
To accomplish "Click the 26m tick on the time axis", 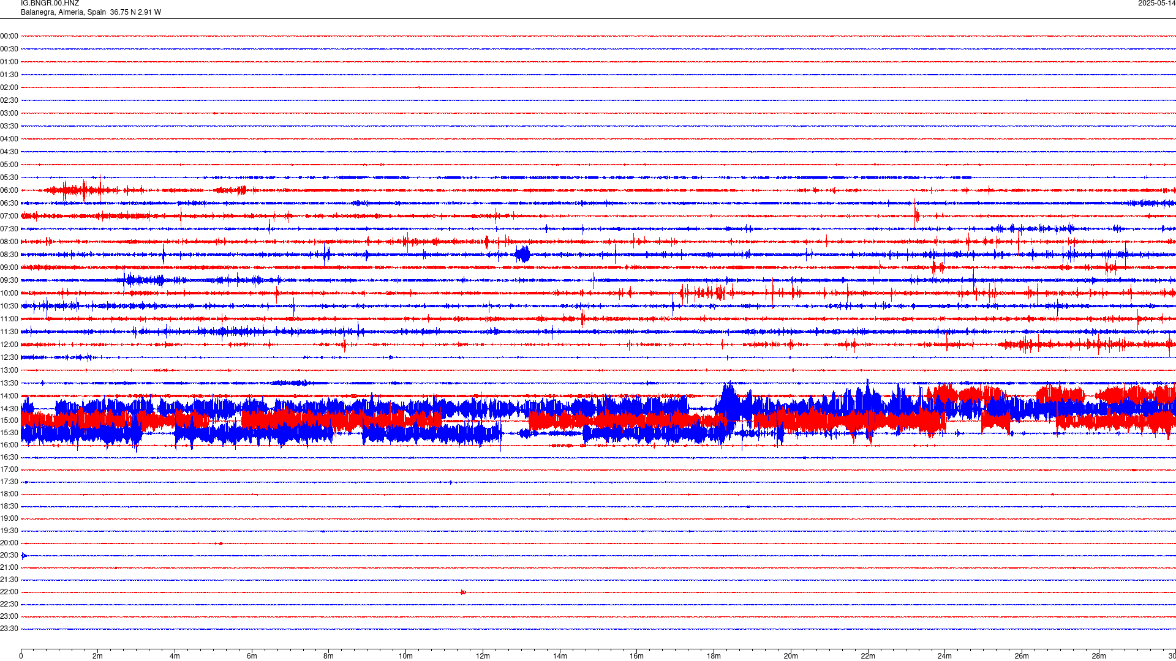I will tap(1022, 656).
